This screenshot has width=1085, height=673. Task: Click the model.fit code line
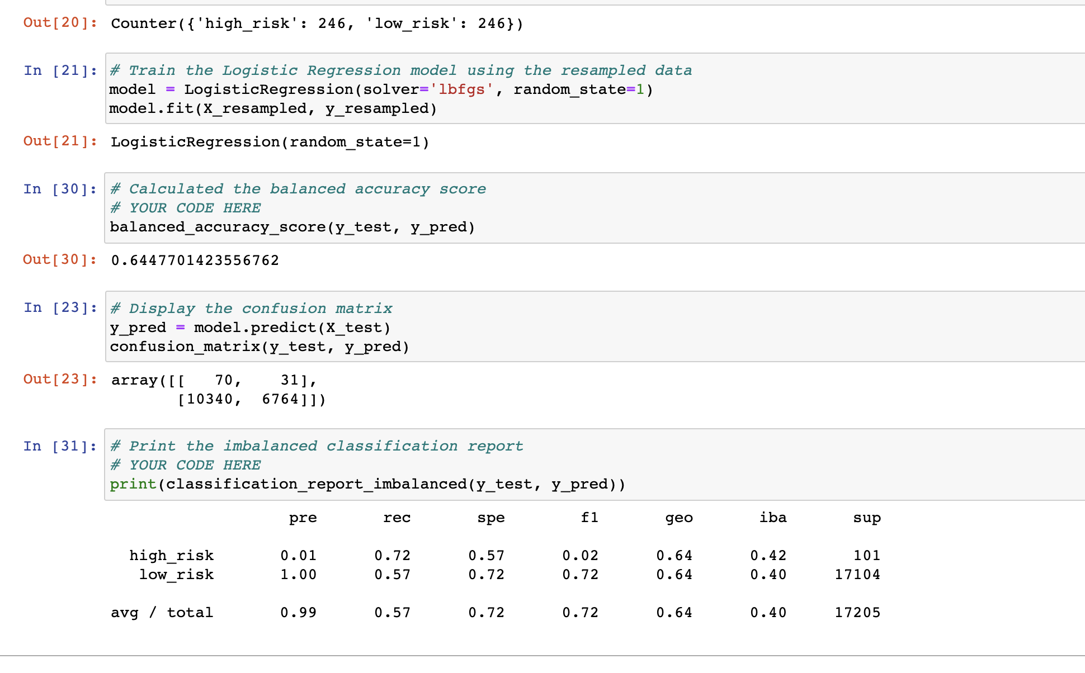[272, 108]
